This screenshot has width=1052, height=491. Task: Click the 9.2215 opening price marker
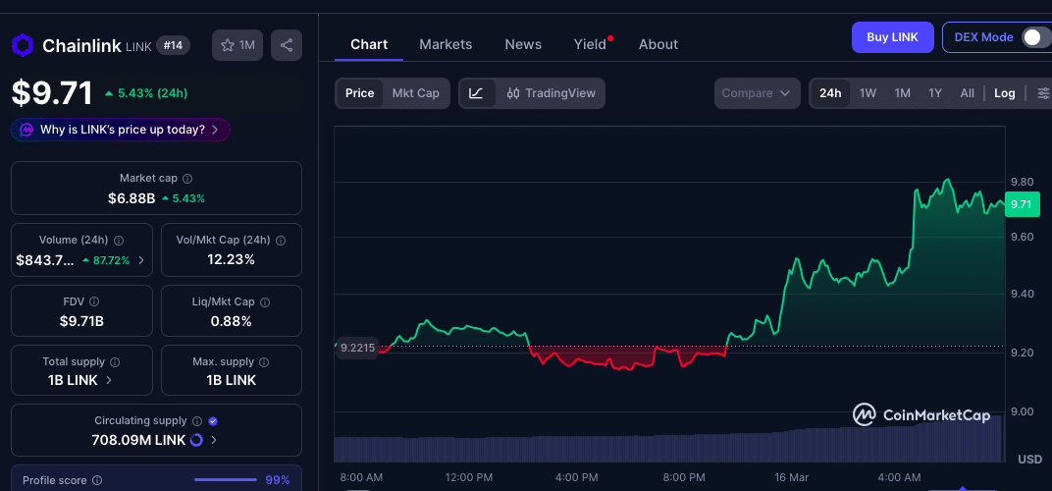tap(357, 348)
